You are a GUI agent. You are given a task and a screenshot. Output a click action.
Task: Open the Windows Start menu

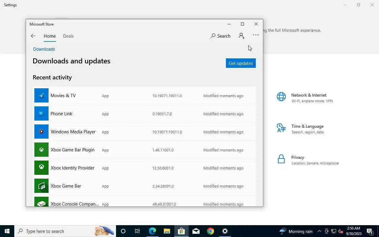(7, 231)
